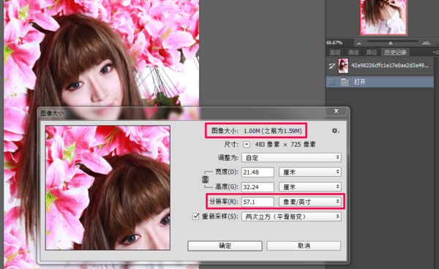This screenshot has width=439, height=269.
Task: Expand the resample method 两次立方 dropdown
Action: [x=291, y=216]
